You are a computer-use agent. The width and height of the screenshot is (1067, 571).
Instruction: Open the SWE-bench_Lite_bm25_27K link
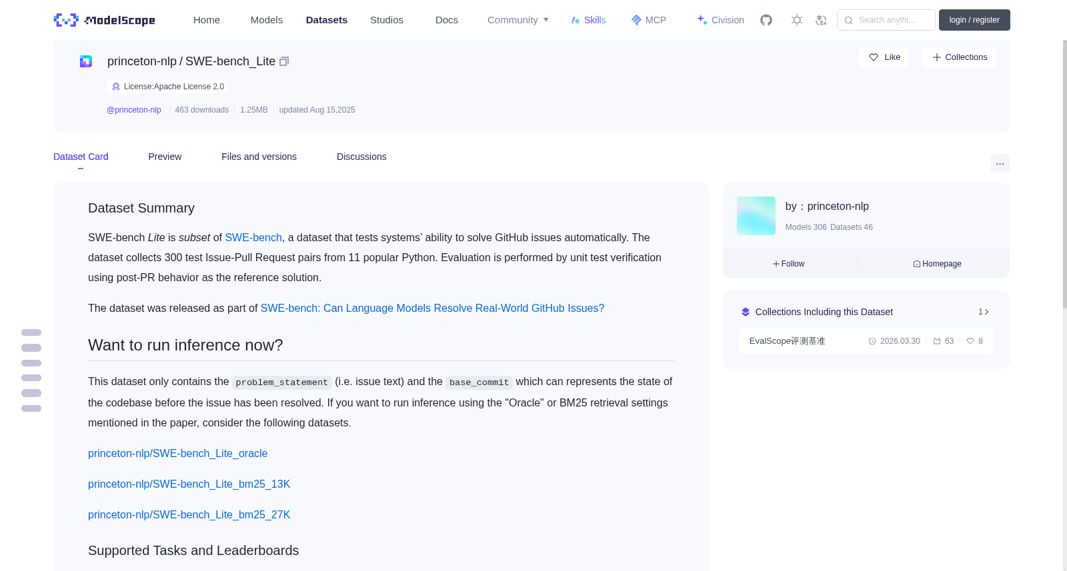tap(189, 515)
